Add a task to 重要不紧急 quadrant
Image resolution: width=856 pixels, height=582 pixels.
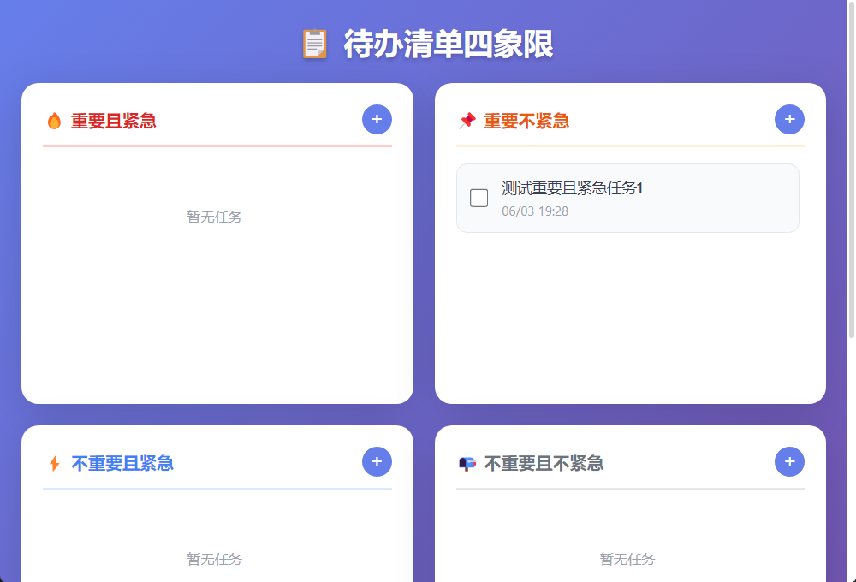tap(789, 119)
